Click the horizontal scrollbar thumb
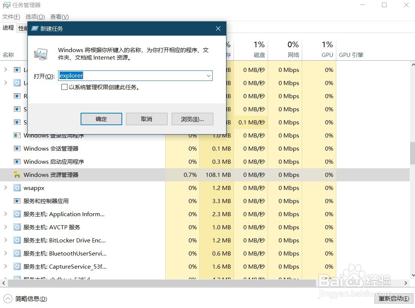 pyautogui.click(x=162, y=283)
